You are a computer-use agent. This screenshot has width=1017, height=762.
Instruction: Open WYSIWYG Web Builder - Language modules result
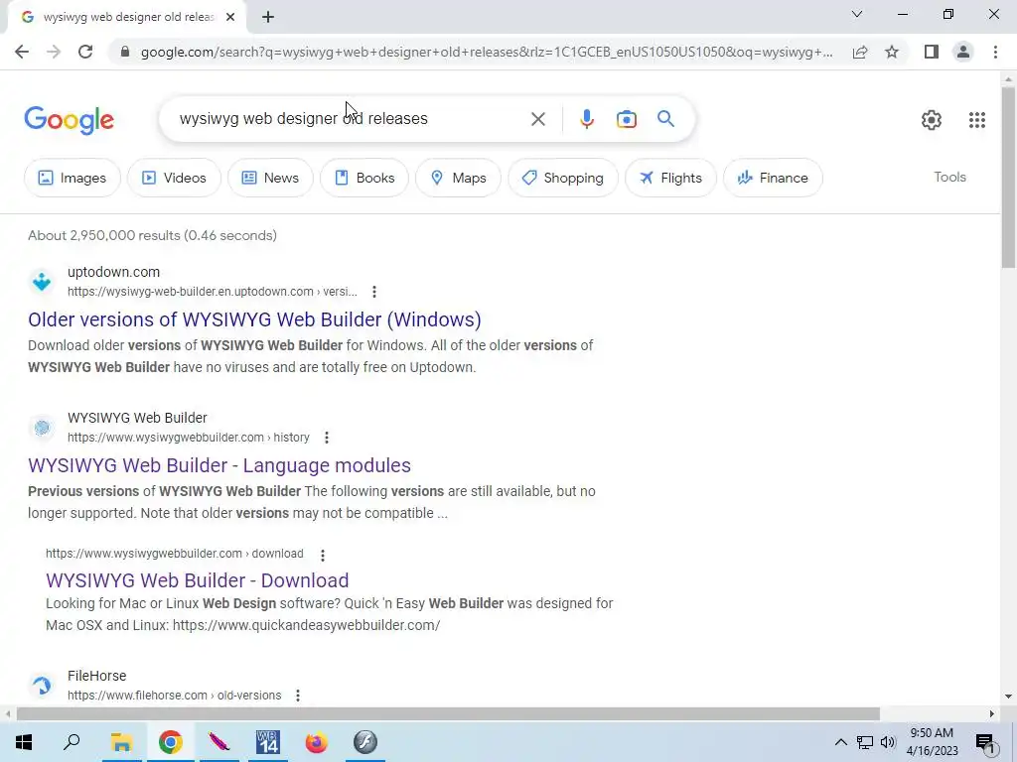click(219, 465)
